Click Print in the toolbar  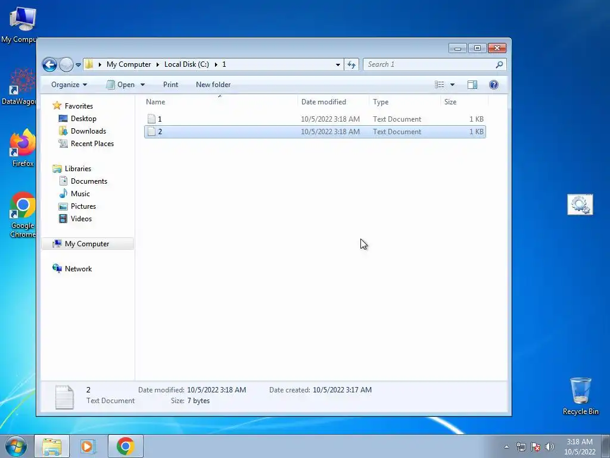click(x=170, y=85)
